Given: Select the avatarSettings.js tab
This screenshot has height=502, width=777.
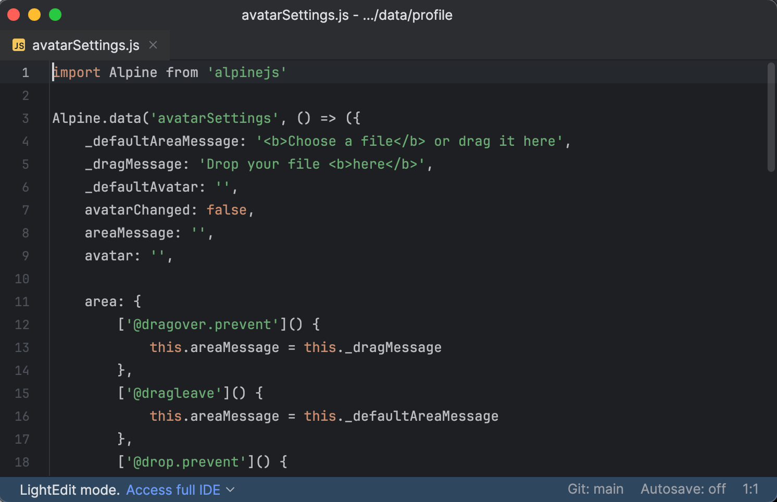Looking at the screenshot, I should (85, 45).
